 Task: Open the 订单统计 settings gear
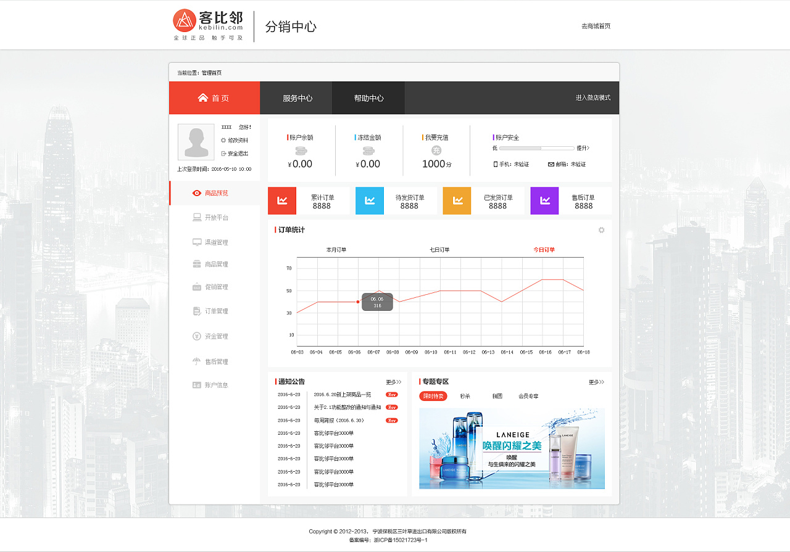click(601, 229)
